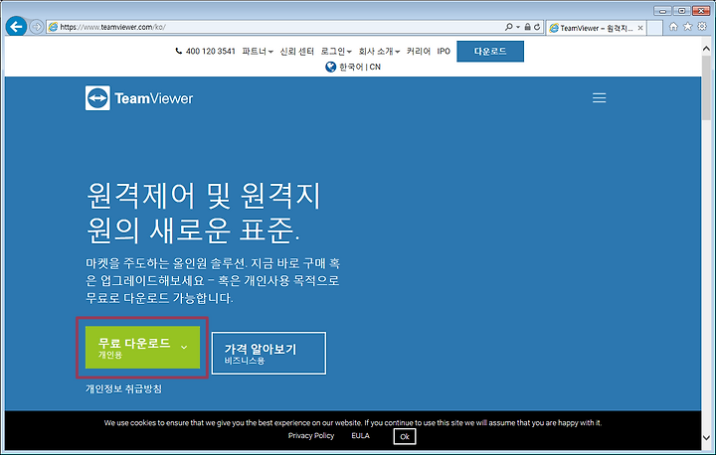The width and height of the screenshot is (716, 455).
Task: Open a new blank tab
Action: coord(655,28)
